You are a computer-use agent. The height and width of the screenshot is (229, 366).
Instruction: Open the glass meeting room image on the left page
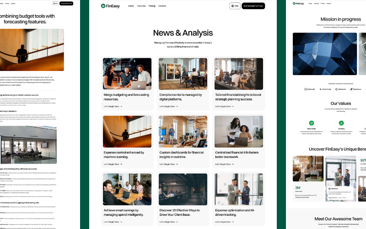coord(28,145)
